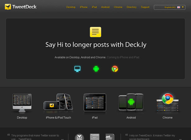
Task: Click the TweetDeck wordmark text
Action: tap(24, 7)
